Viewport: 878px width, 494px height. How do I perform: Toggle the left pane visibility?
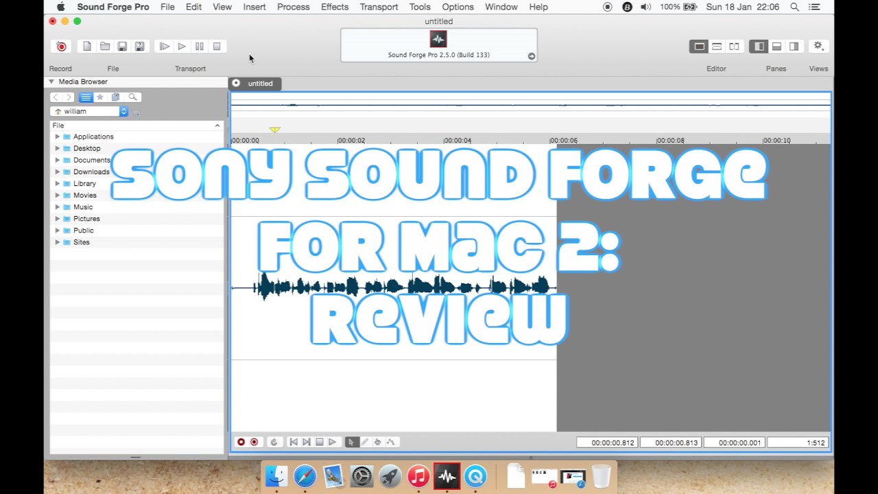(x=759, y=47)
